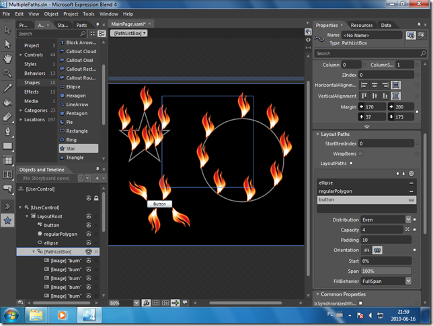Click the properties Search field
The width and height of the screenshot is (433, 326).
point(370,53)
